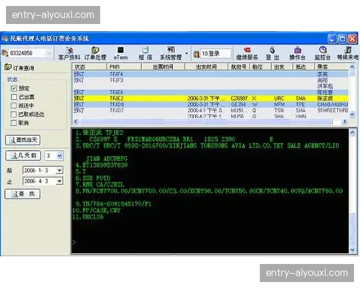Click flight number CZ6997 in order list

pos(239,98)
